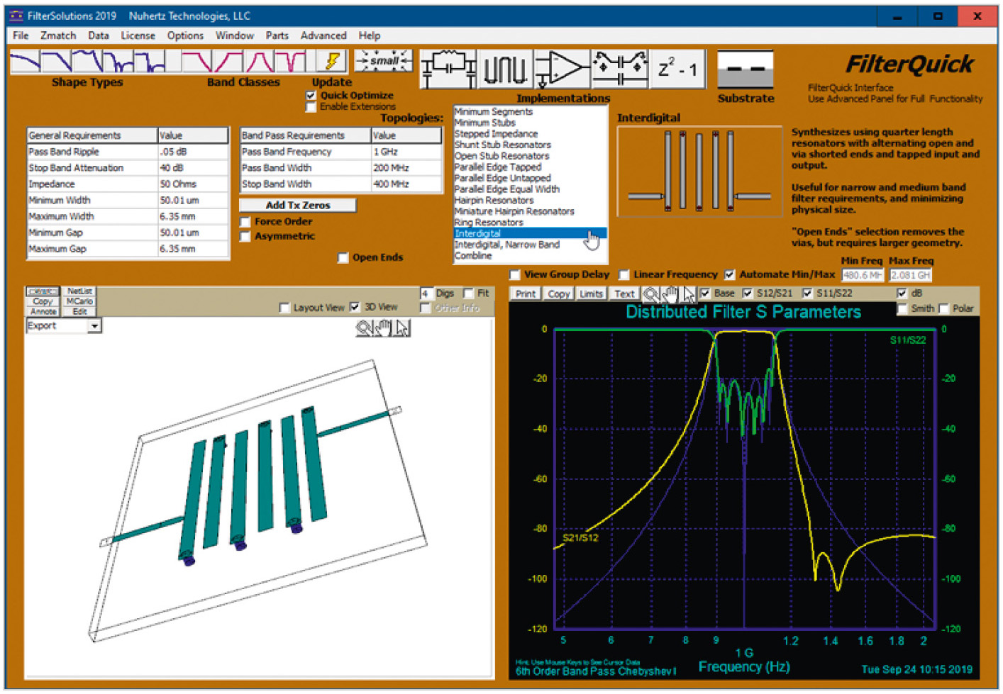Enable the Enable Extensions checkbox
The height and width of the screenshot is (694, 1003).
click(311, 107)
